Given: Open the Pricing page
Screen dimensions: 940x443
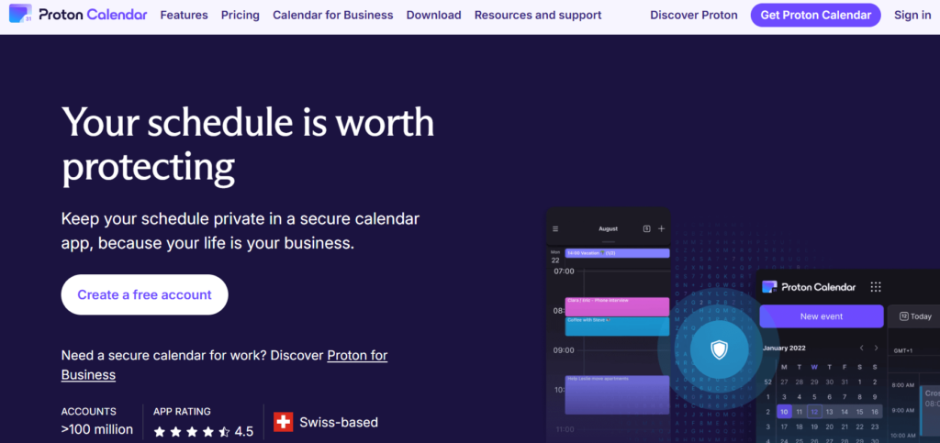Looking at the screenshot, I should tap(241, 15).
